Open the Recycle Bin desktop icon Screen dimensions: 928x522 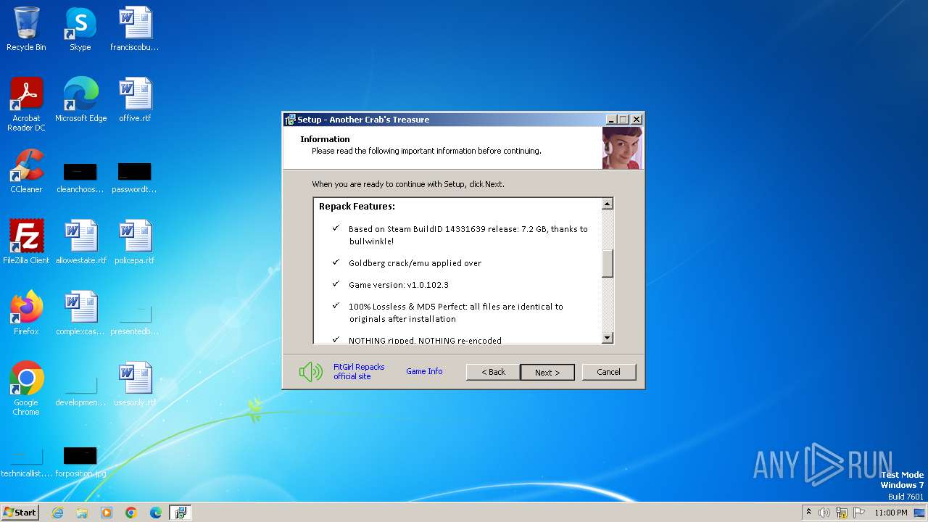[26, 29]
